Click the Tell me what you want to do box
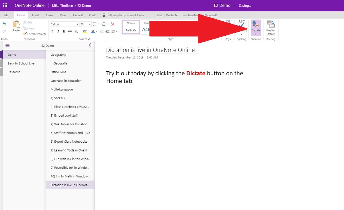Screen dimensions: 344x210 pyautogui.click(x=126, y=15)
